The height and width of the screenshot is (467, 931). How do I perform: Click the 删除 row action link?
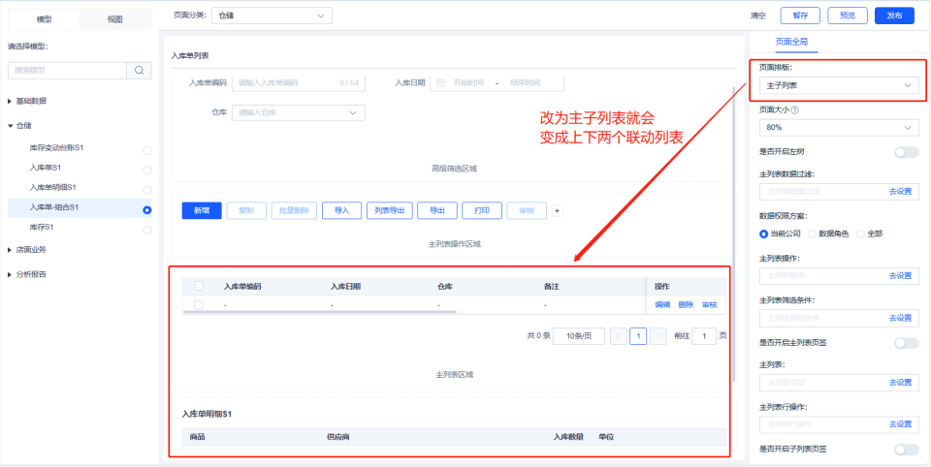(686, 305)
